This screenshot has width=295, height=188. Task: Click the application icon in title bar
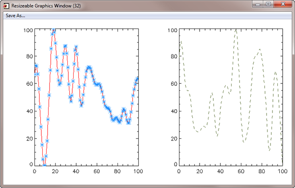click(6, 6)
